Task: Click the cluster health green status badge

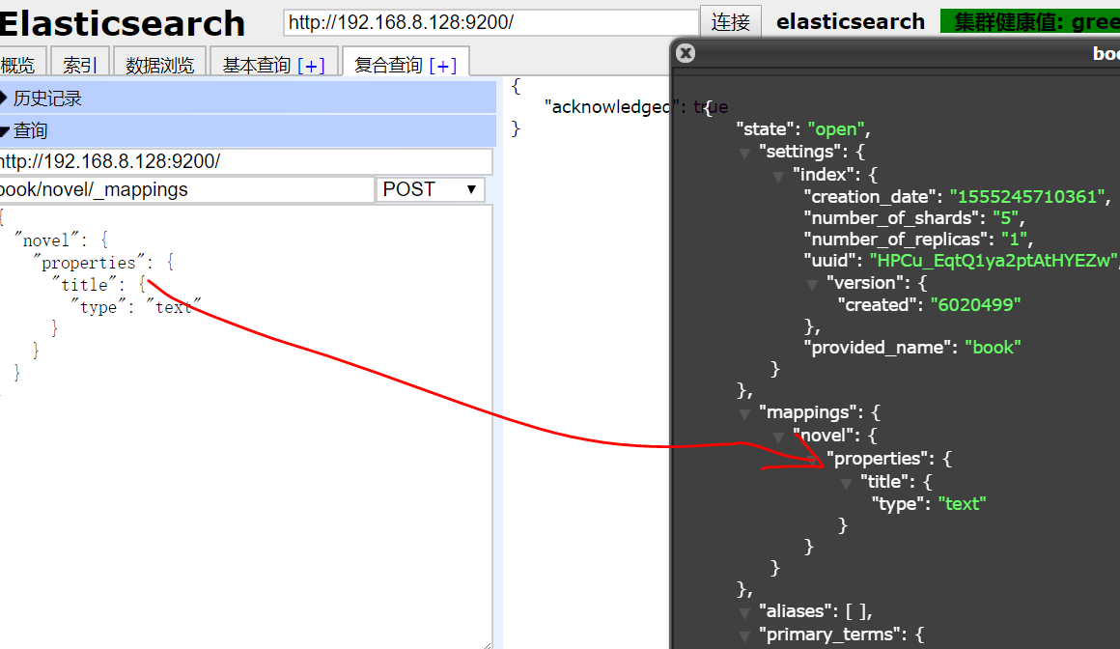Action: (1030, 21)
